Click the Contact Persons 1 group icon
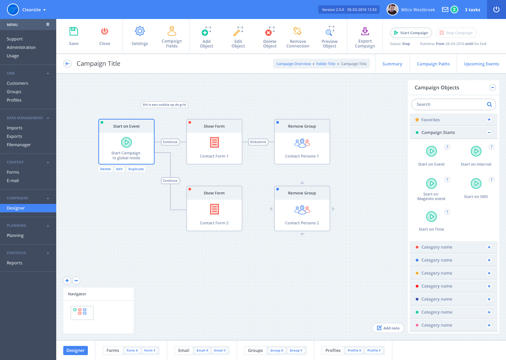The height and width of the screenshot is (360, 506). pos(302,143)
